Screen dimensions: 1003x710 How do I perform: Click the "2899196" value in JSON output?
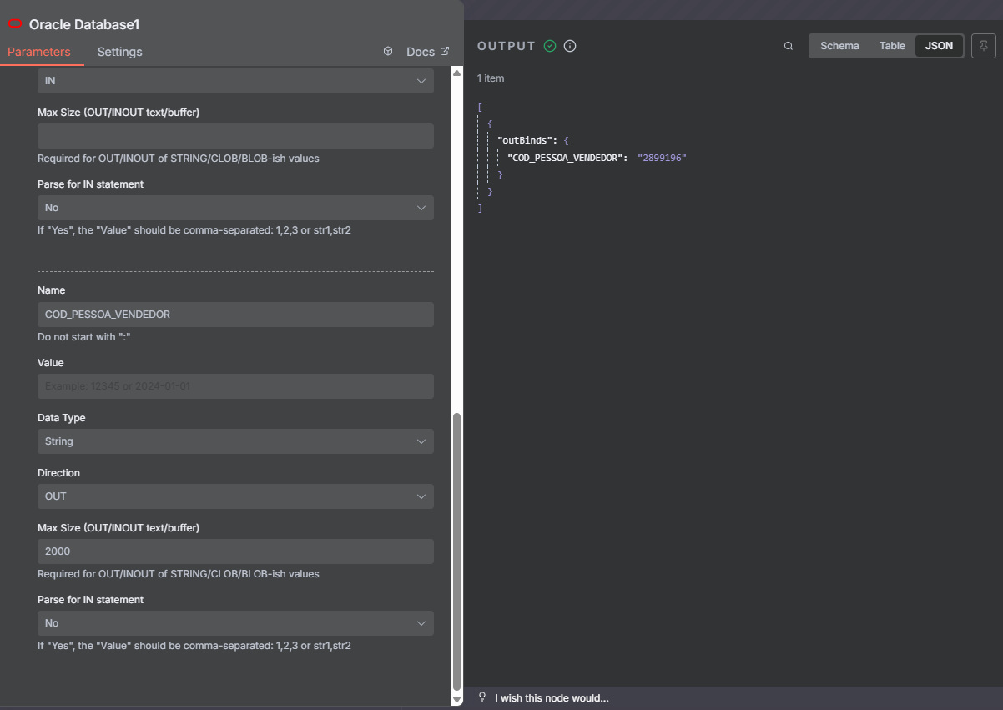click(x=662, y=157)
